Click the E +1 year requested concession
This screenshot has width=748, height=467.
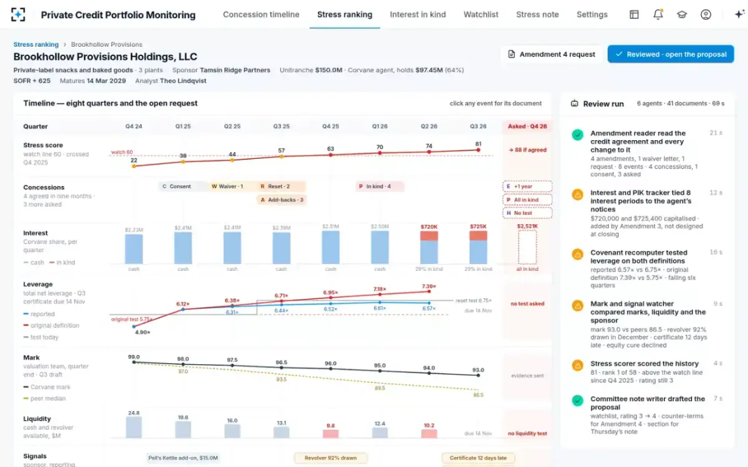tap(527, 186)
